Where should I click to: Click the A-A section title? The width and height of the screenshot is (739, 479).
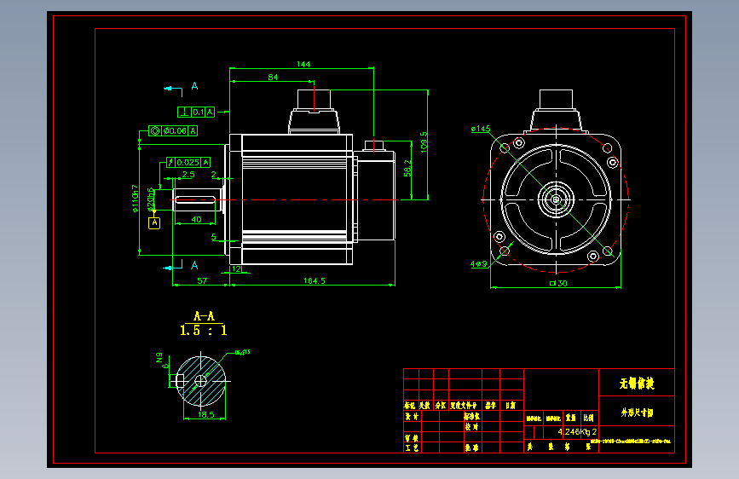[204, 316]
